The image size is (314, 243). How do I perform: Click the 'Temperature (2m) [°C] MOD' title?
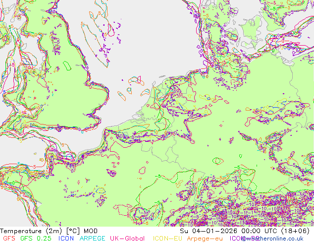[x=49, y=231]
